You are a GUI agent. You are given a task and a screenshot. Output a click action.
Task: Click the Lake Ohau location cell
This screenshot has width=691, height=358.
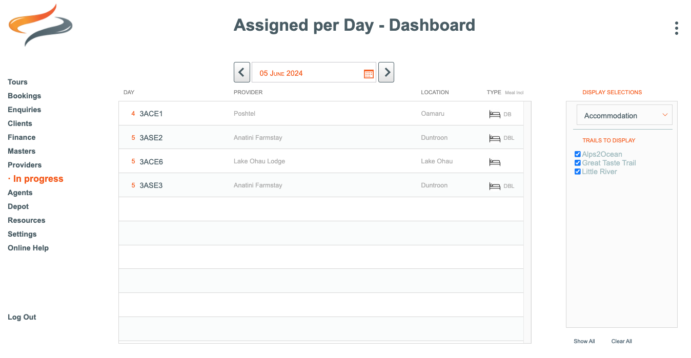pyautogui.click(x=437, y=161)
